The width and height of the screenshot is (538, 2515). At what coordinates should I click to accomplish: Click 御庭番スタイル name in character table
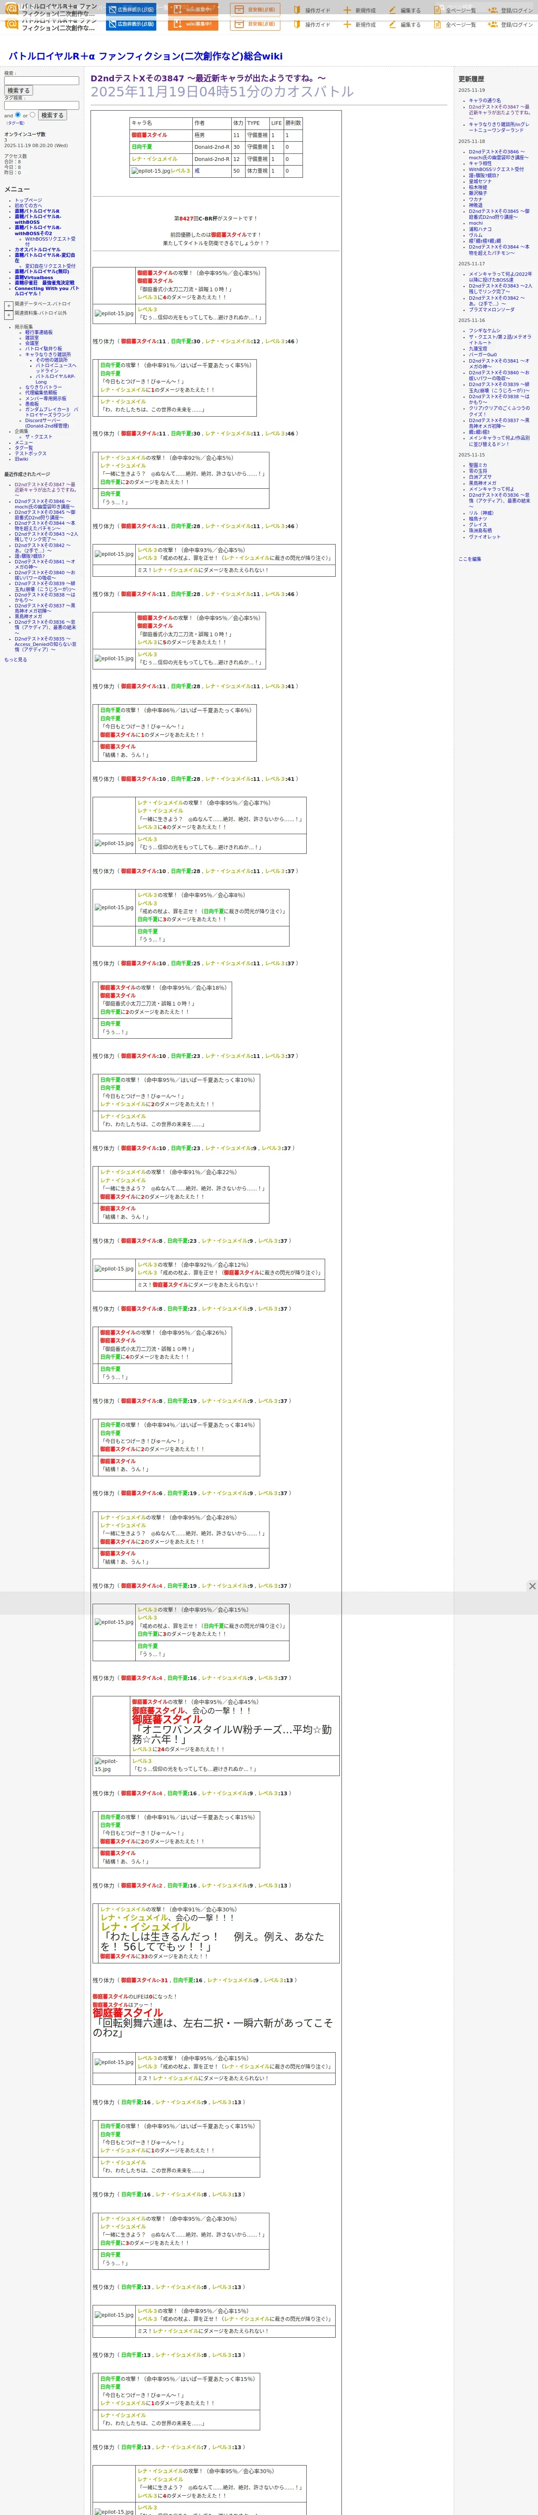coord(150,136)
